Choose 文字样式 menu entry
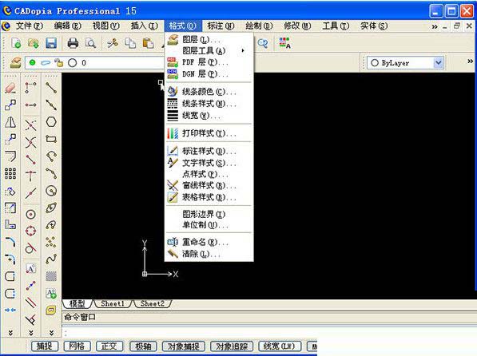Screen dimensions: 477x356 coord(209,163)
